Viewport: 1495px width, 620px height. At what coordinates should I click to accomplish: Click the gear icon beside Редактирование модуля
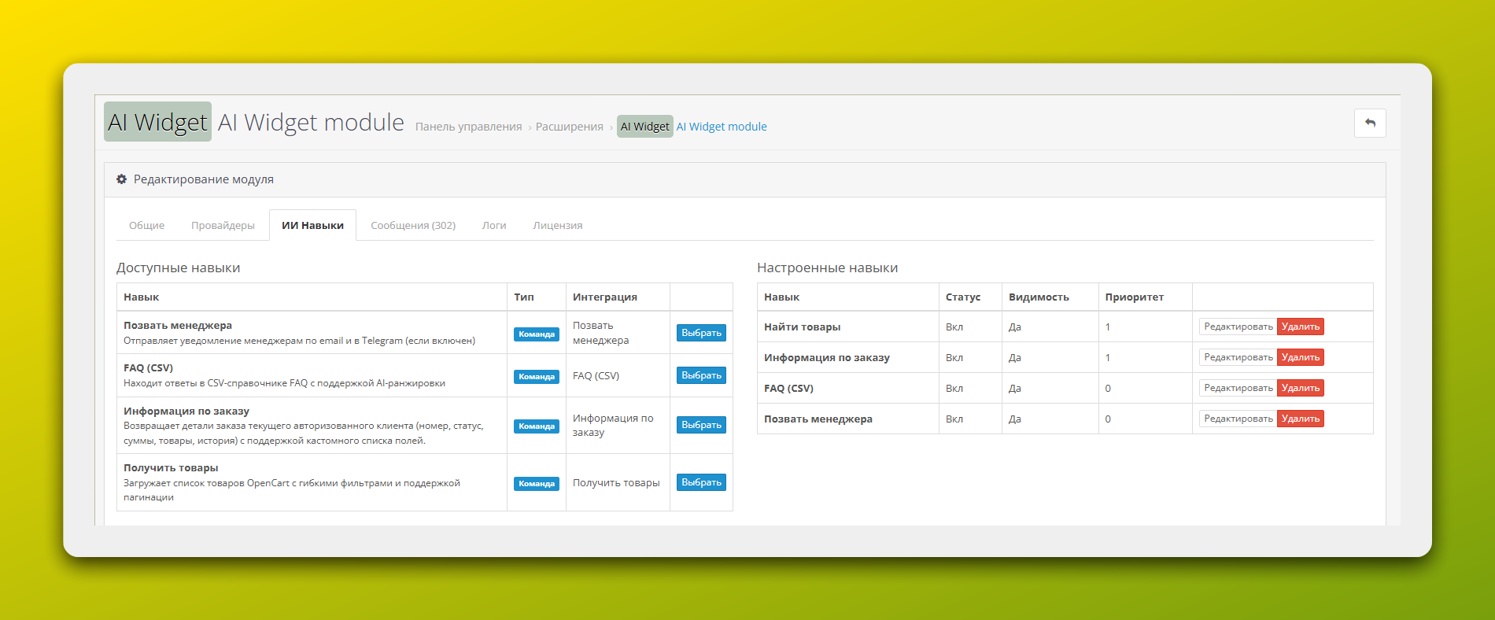[122, 179]
